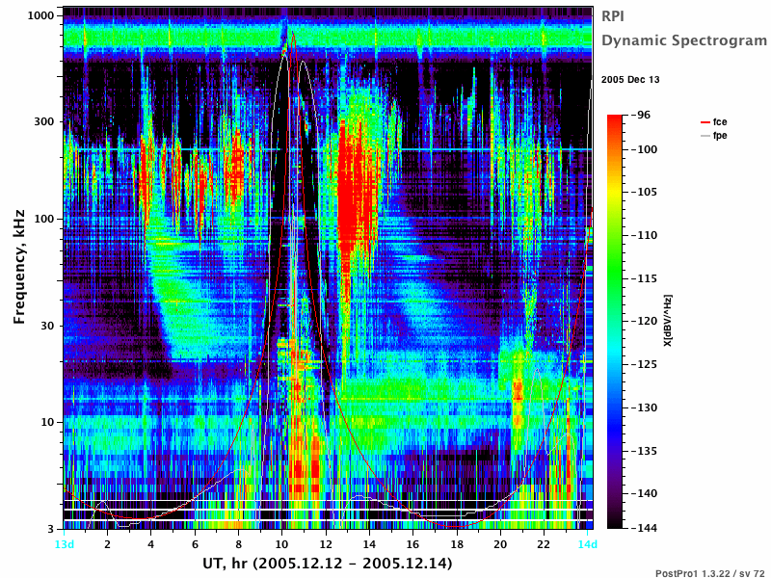Screen dimensions: 771x578
Task: Click the Frequency, kHz axis title
Action: tap(18, 267)
